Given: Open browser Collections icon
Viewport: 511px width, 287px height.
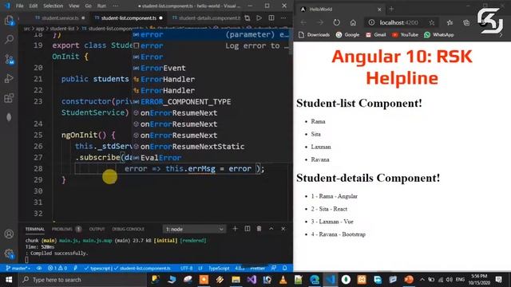Looking at the screenshot, I should [x=466, y=22].
